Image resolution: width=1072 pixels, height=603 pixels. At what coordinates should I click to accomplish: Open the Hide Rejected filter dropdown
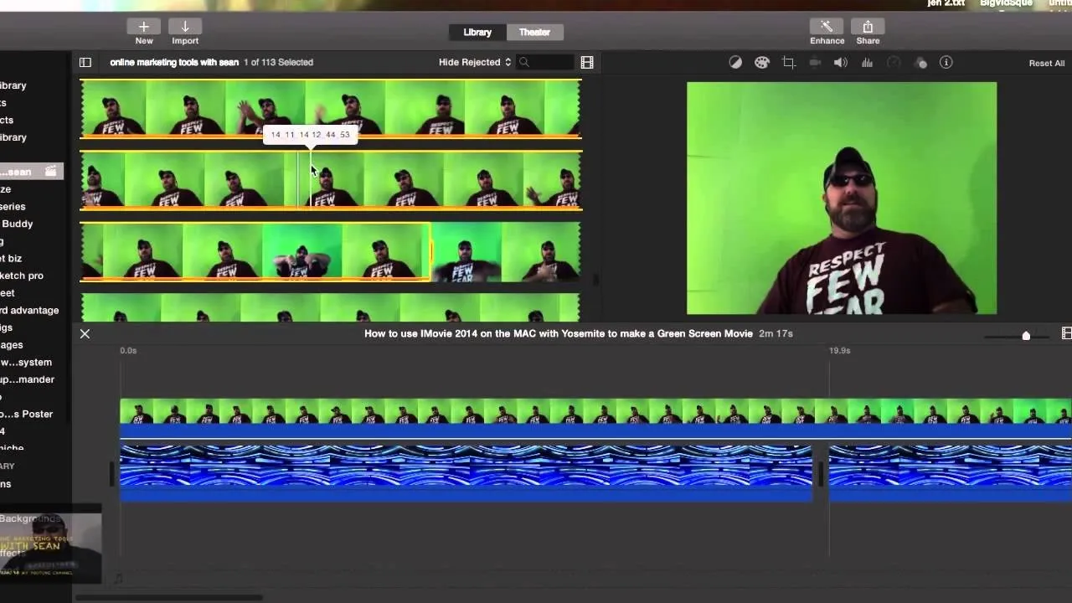tap(475, 62)
